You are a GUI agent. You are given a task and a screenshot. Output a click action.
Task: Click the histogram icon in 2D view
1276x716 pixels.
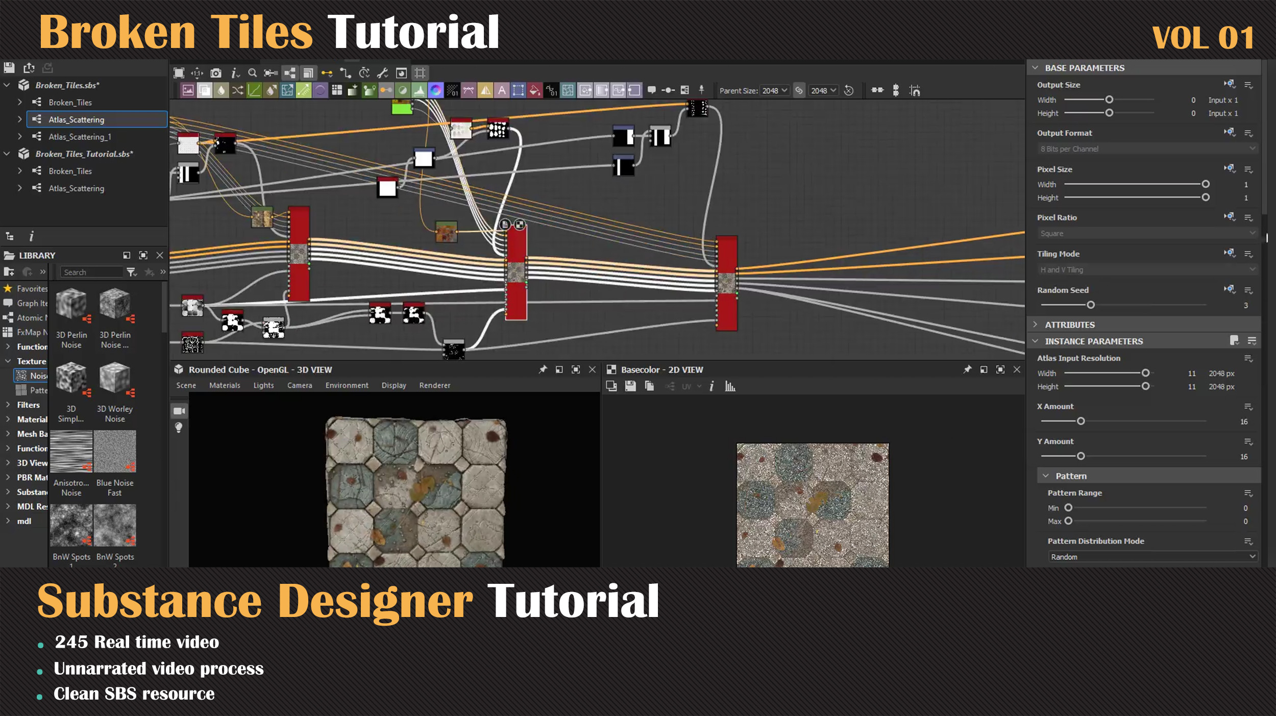pos(730,386)
